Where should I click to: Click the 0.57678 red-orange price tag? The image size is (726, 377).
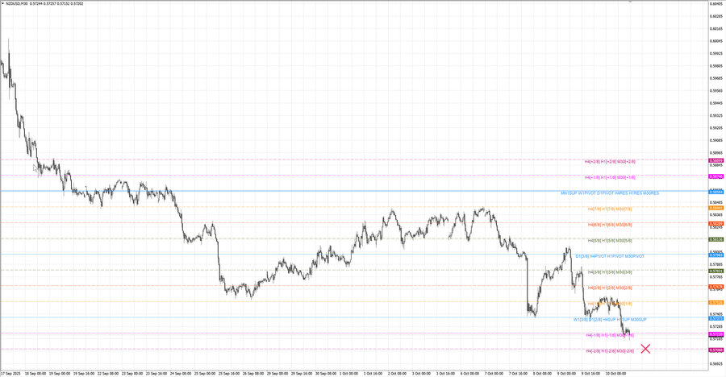point(716,287)
